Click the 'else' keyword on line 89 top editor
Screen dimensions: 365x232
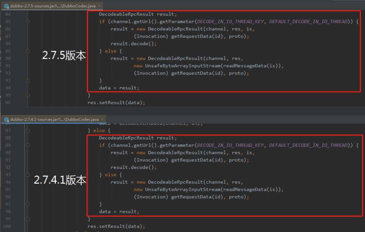click(111, 51)
